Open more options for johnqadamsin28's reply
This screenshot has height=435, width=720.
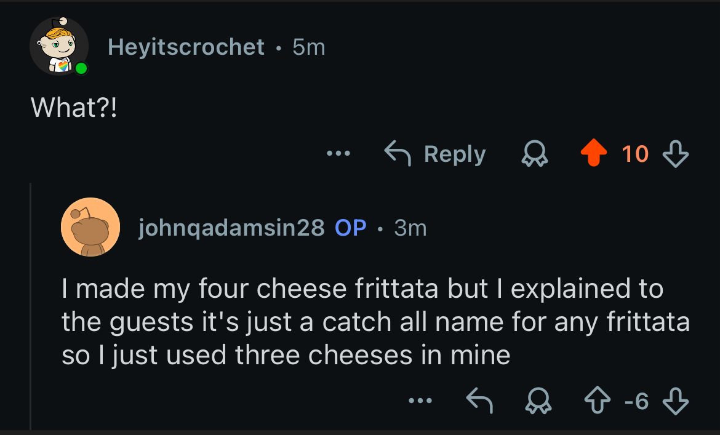[421, 402]
